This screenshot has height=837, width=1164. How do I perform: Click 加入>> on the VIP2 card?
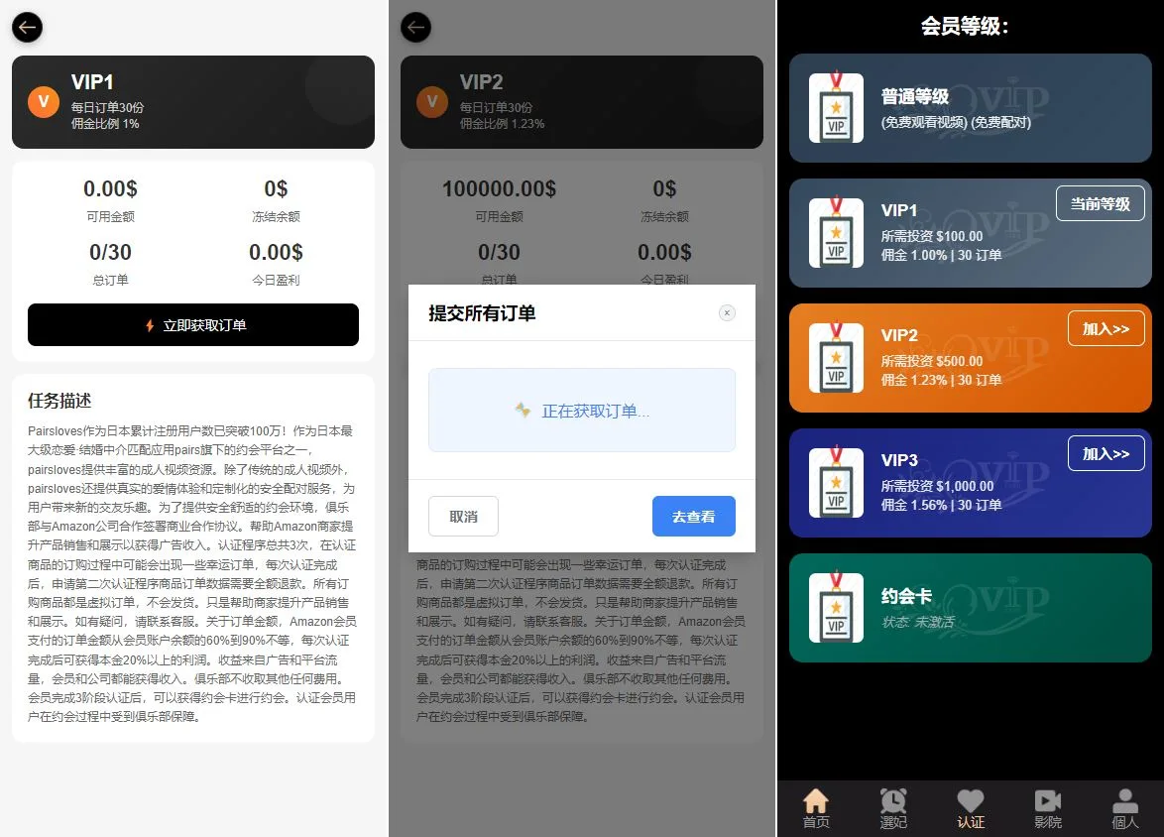[1106, 328]
